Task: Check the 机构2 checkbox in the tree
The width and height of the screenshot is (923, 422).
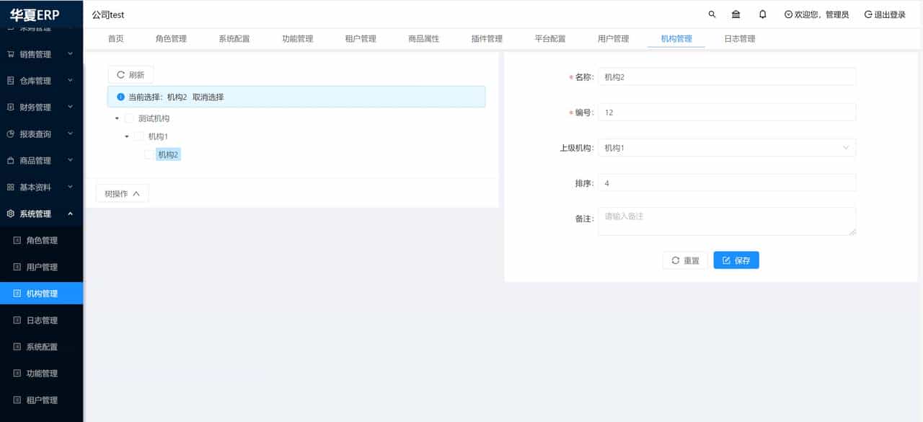Action: coord(150,154)
